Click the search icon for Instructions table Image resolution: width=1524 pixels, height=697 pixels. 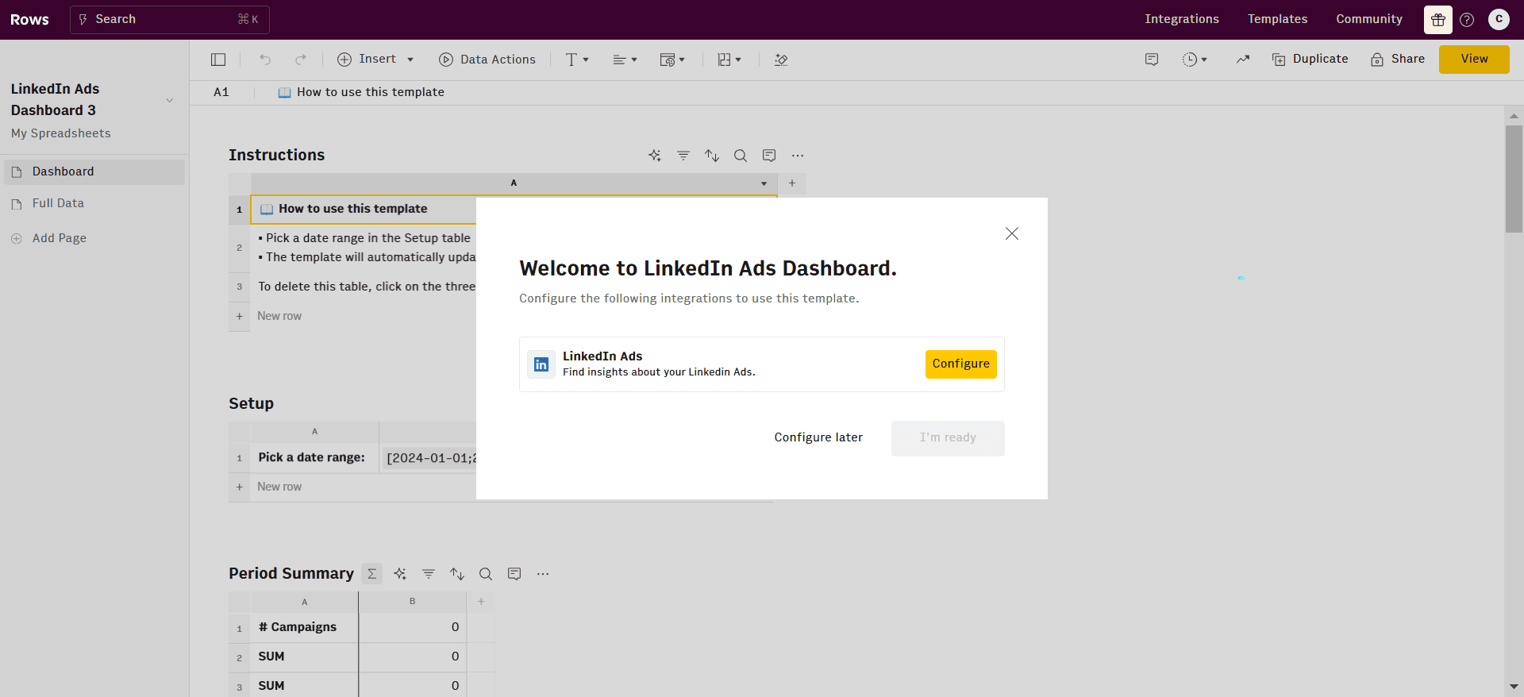click(x=741, y=156)
